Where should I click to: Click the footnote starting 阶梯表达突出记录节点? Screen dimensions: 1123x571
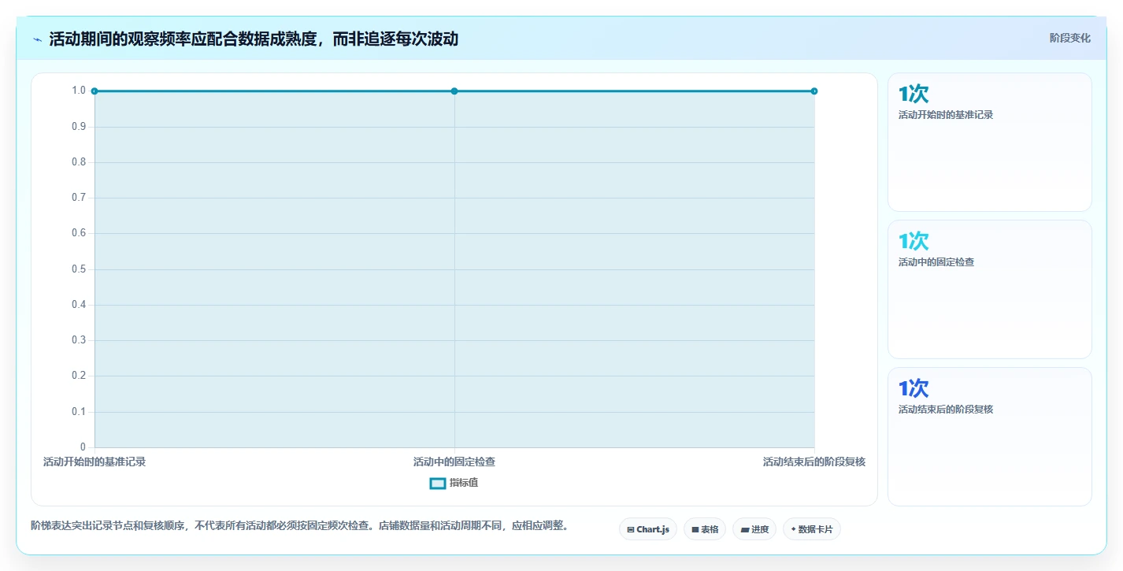pyautogui.click(x=299, y=525)
